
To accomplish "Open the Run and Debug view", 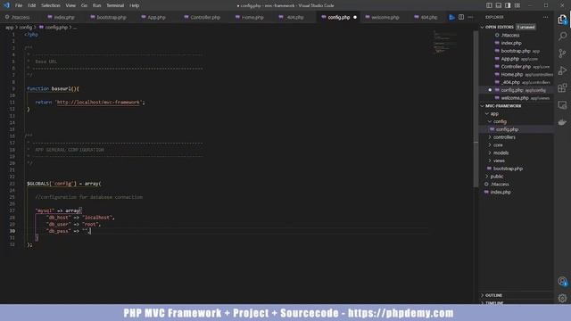I will pyautogui.click(x=562, y=70).
